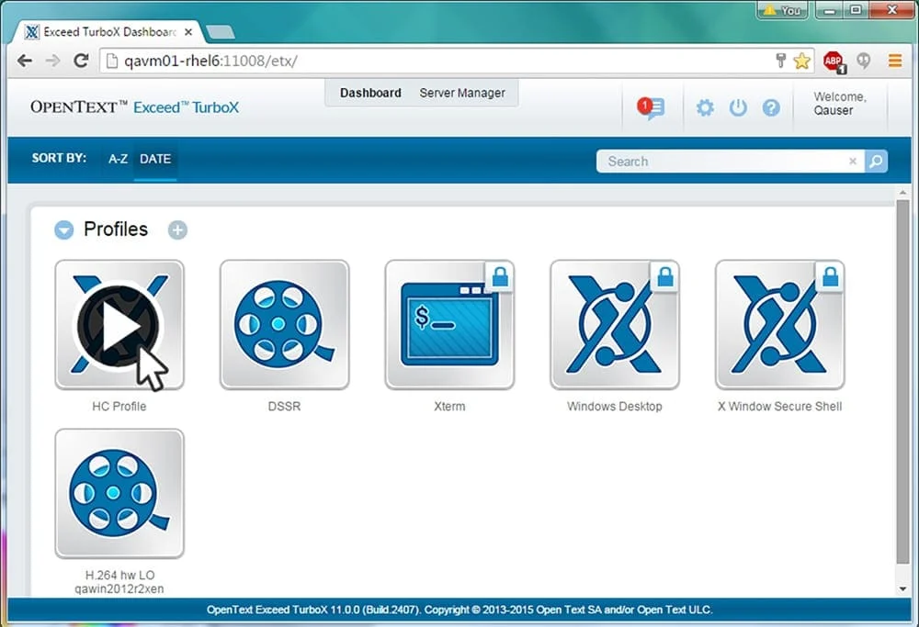Select Exceed TurboX Dashboard browser tab
The height and width of the screenshot is (627, 919).
pos(108,32)
